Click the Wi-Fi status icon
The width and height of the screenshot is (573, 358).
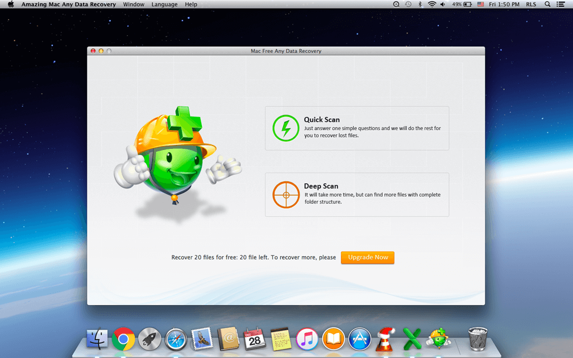pyautogui.click(x=431, y=5)
